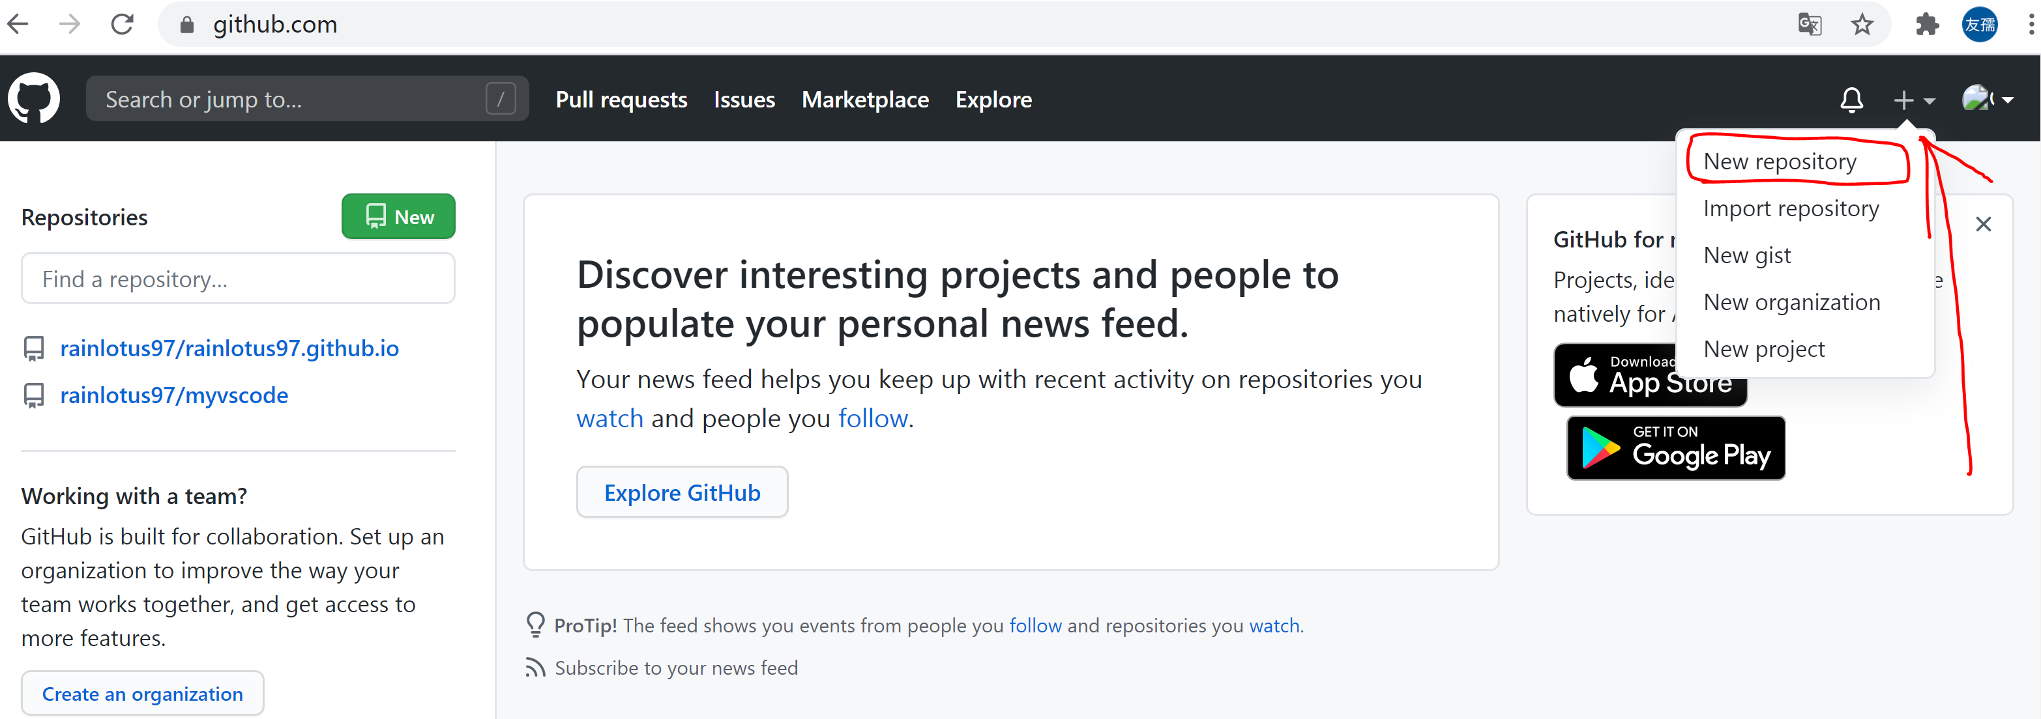The height and width of the screenshot is (719, 2041).
Task: Open the Chrome profile avatar
Action: 1979,25
